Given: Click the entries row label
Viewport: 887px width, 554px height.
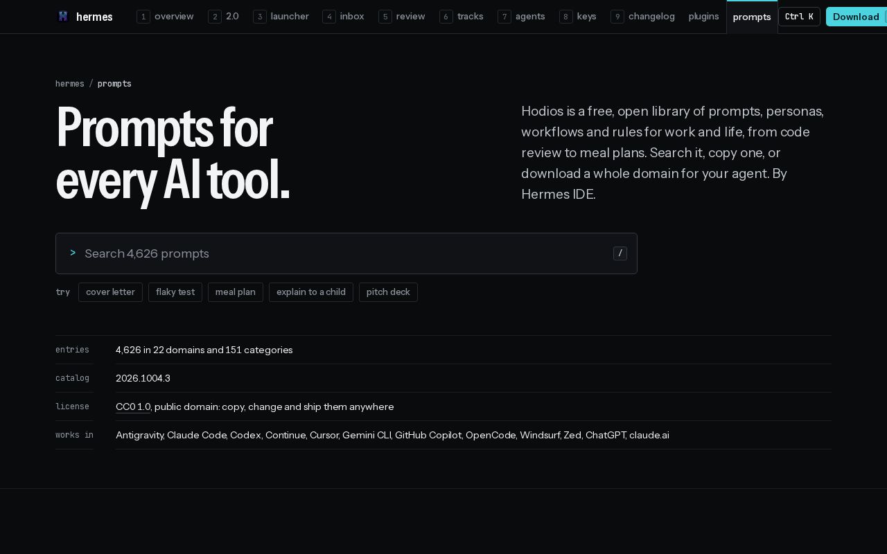Looking at the screenshot, I should [x=72, y=350].
